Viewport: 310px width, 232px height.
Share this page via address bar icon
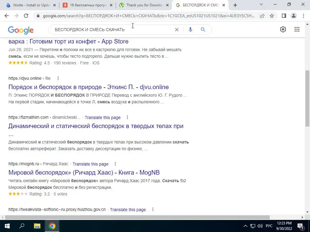262,16
